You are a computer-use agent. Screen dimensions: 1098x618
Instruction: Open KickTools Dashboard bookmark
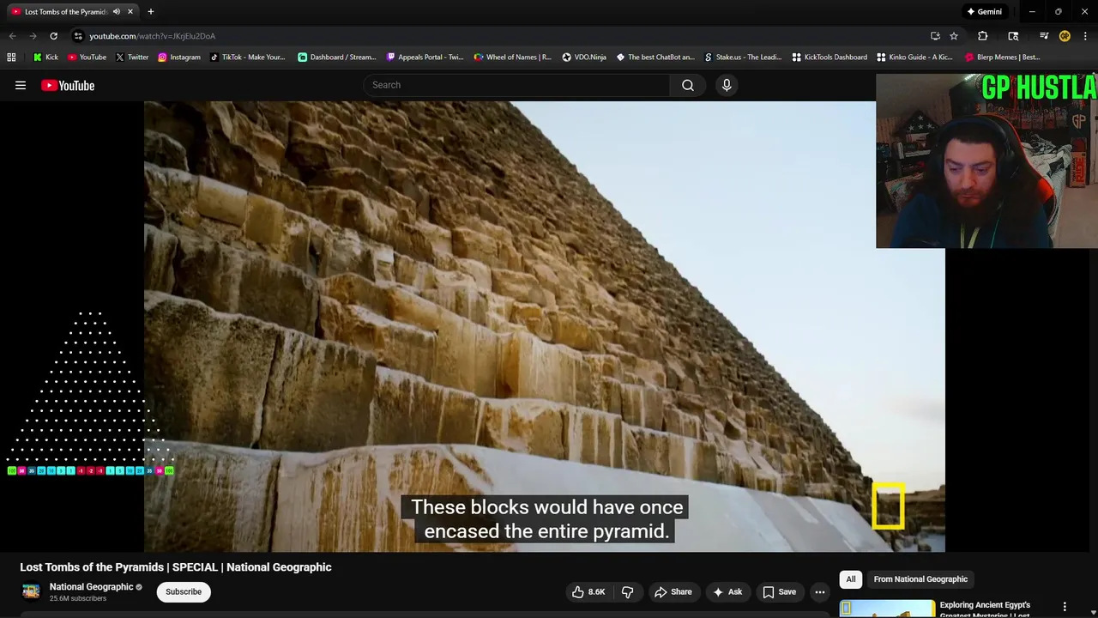coord(830,58)
